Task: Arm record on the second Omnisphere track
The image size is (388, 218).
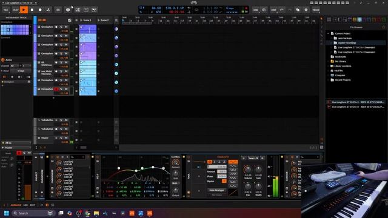Action: 56,36
